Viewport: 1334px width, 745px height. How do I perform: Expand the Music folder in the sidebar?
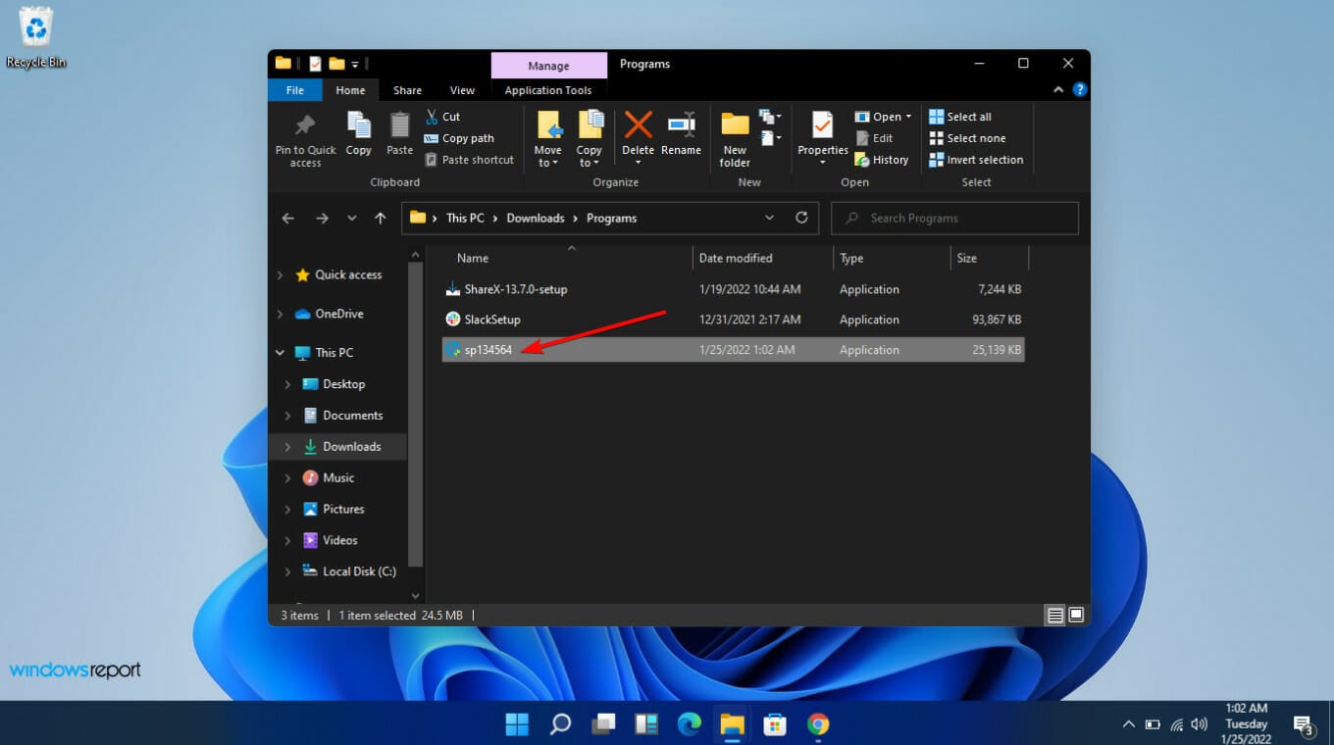click(285, 477)
